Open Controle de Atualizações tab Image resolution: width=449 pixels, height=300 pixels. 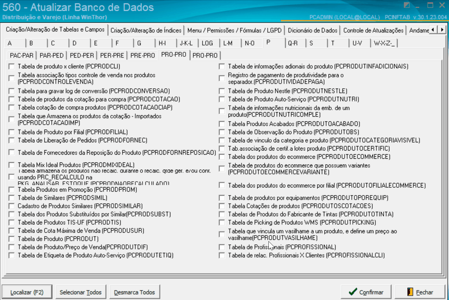(x=373, y=30)
